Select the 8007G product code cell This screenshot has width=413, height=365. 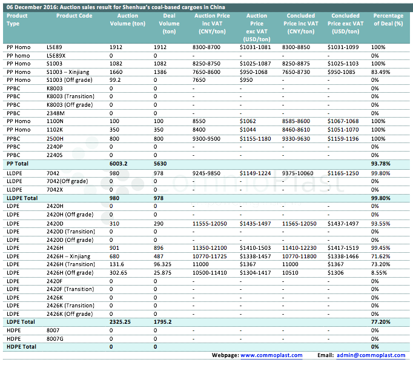(x=55, y=338)
